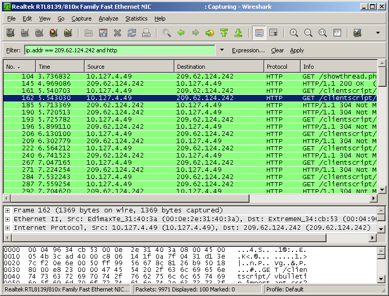Sort by the Time column header
389x296 pixels.
tap(60, 67)
